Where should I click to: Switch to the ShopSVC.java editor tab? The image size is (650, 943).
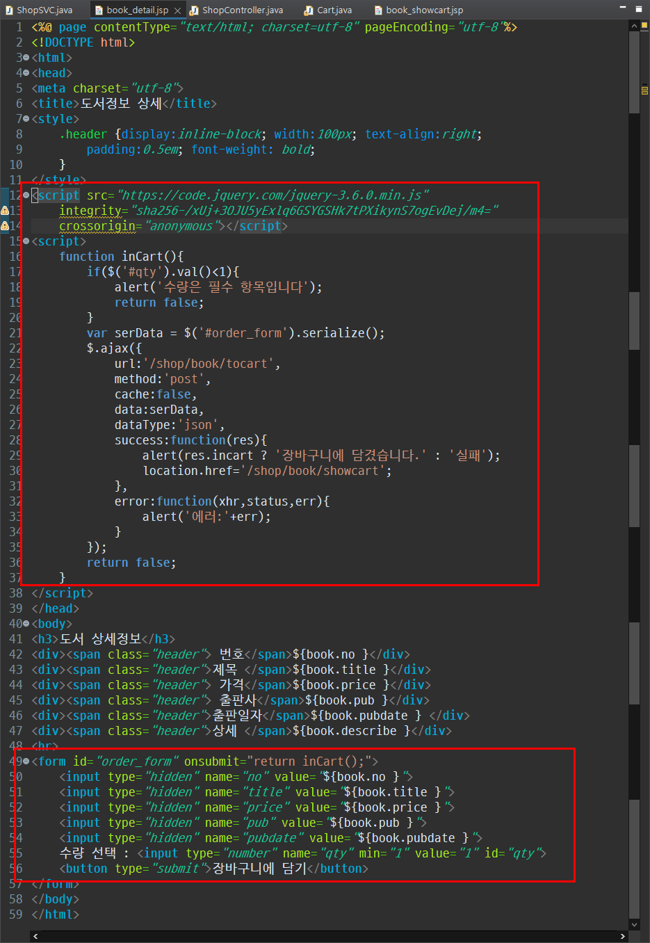[39, 10]
